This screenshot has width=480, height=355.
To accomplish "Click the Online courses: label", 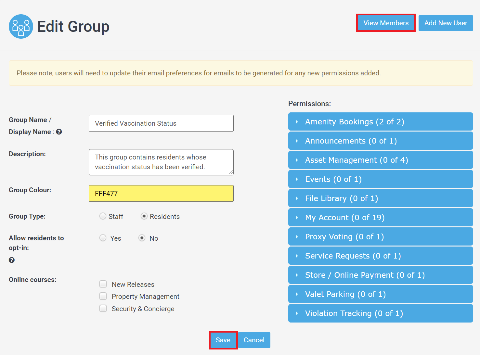I will (x=32, y=280).
